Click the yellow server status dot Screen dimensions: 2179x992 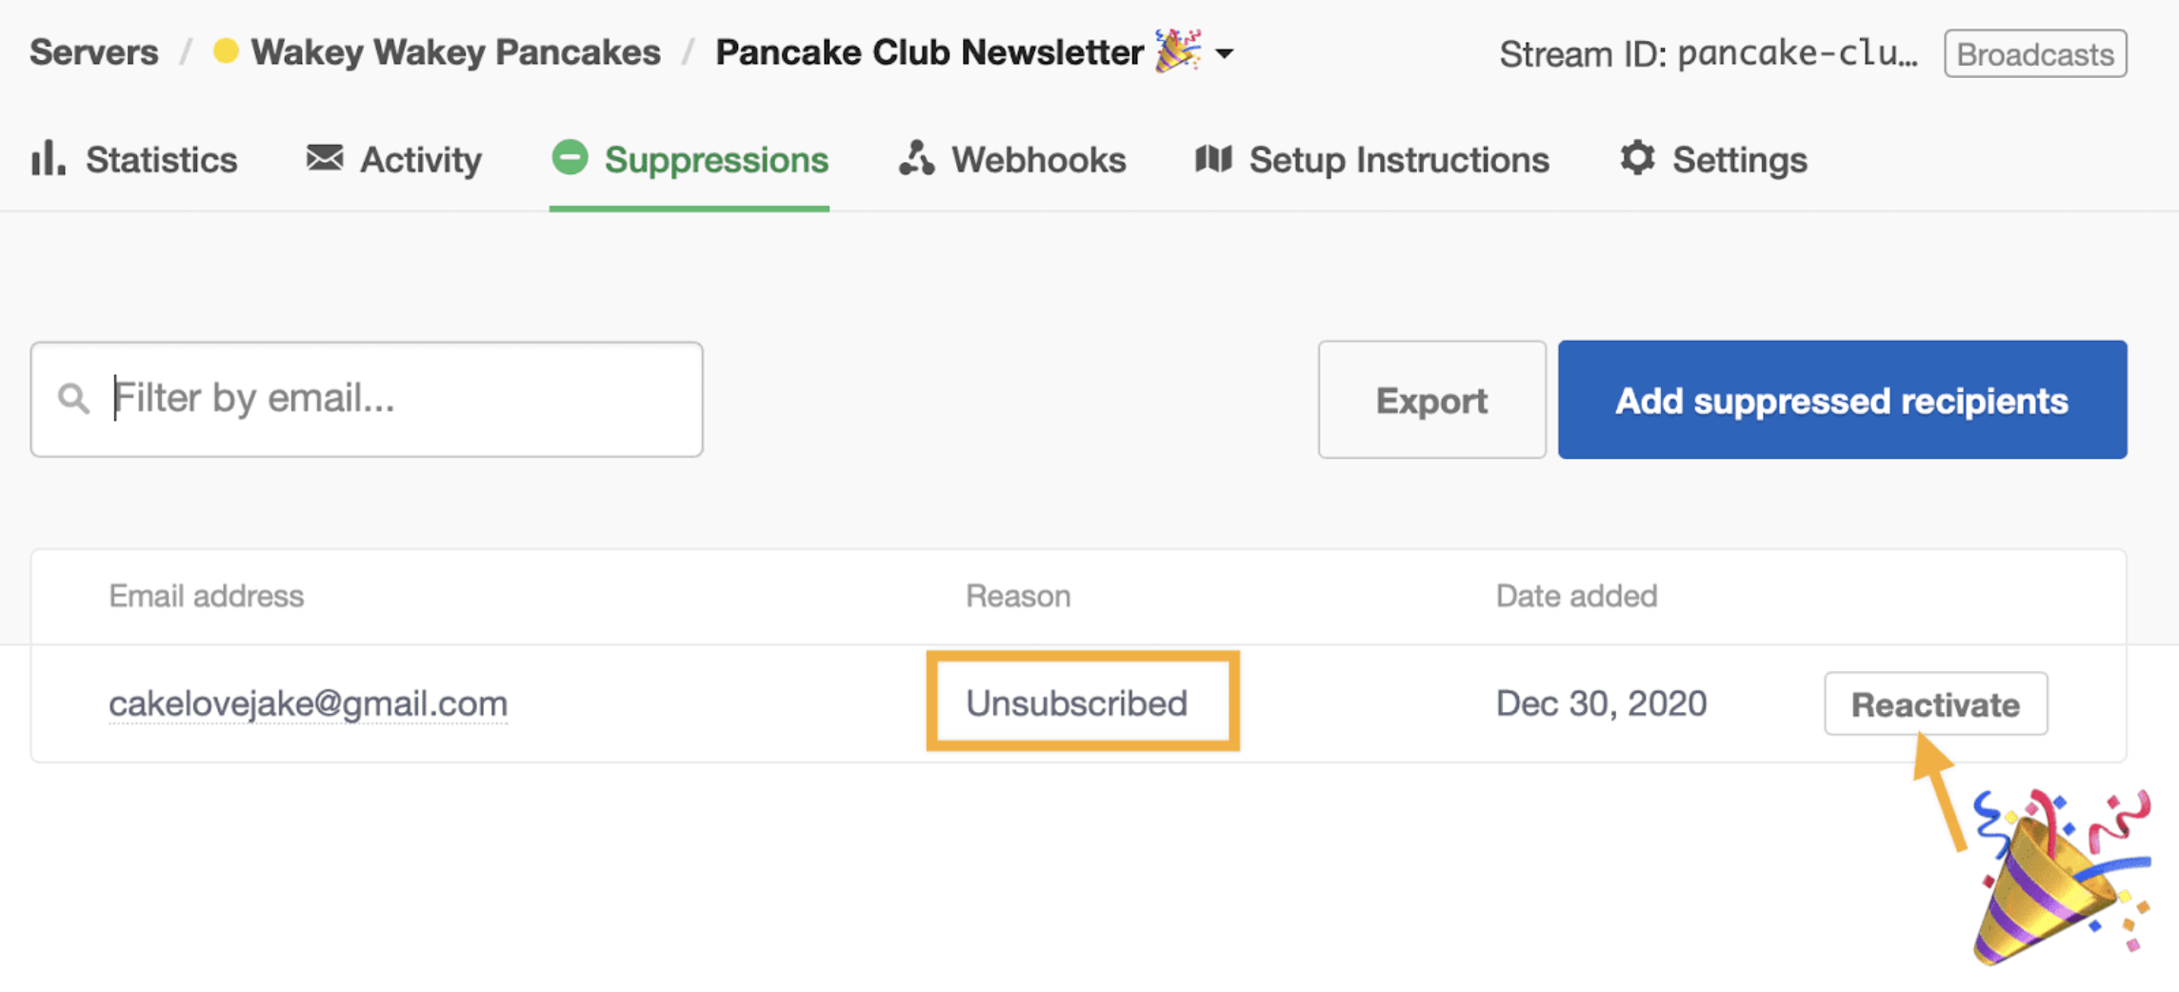tap(226, 51)
